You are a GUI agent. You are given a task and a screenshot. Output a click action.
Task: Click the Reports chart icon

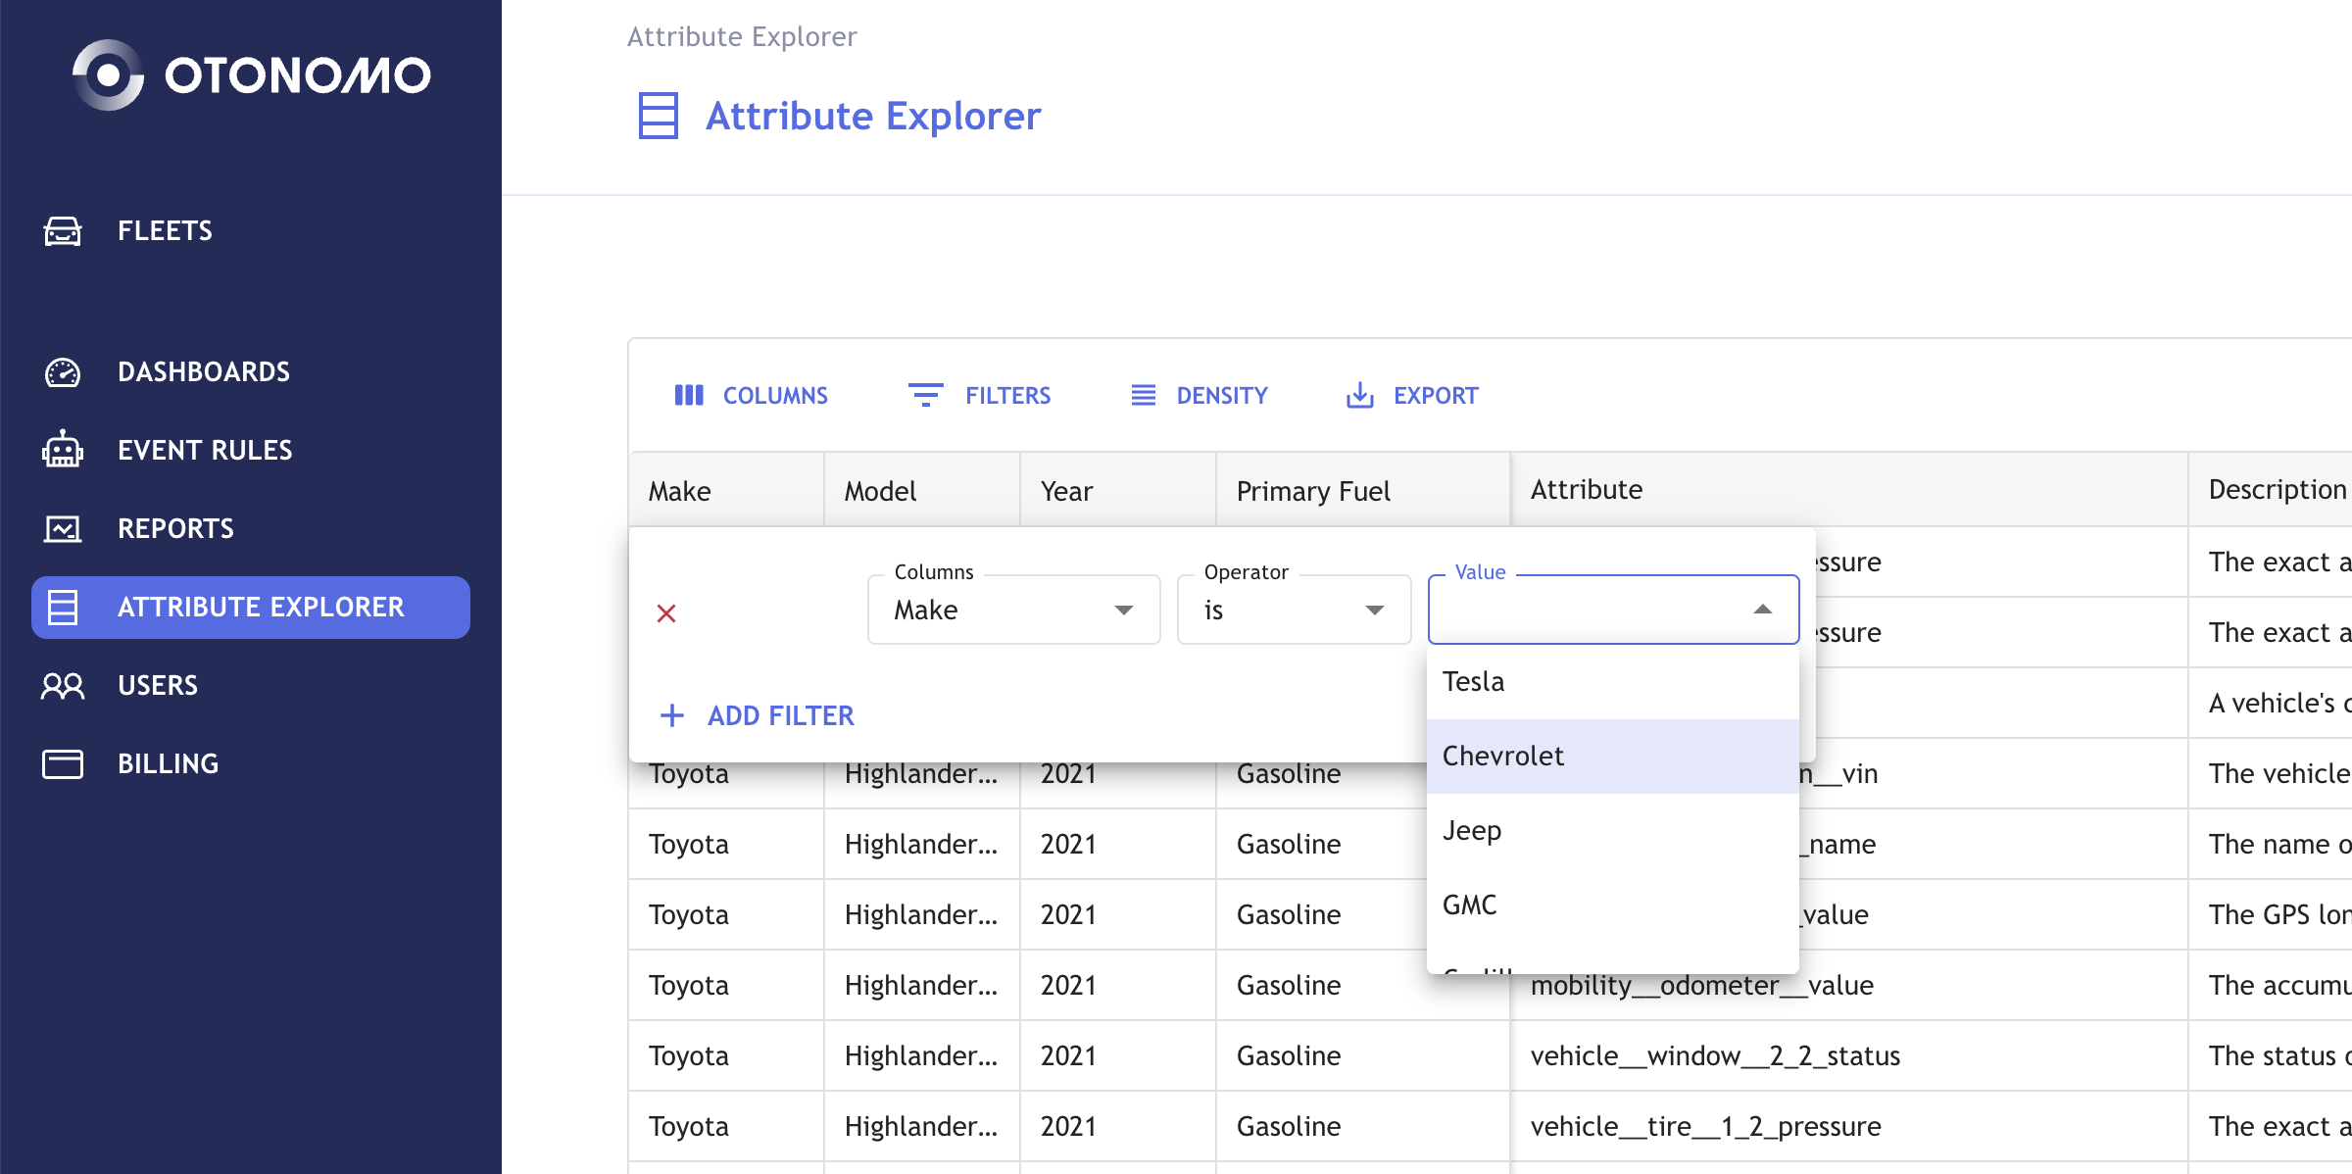[x=63, y=529]
